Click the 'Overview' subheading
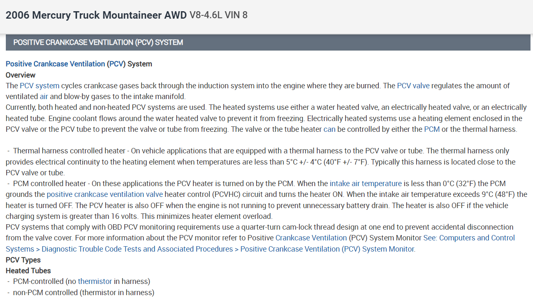The height and width of the screenshot is (303, 533). 21,75
